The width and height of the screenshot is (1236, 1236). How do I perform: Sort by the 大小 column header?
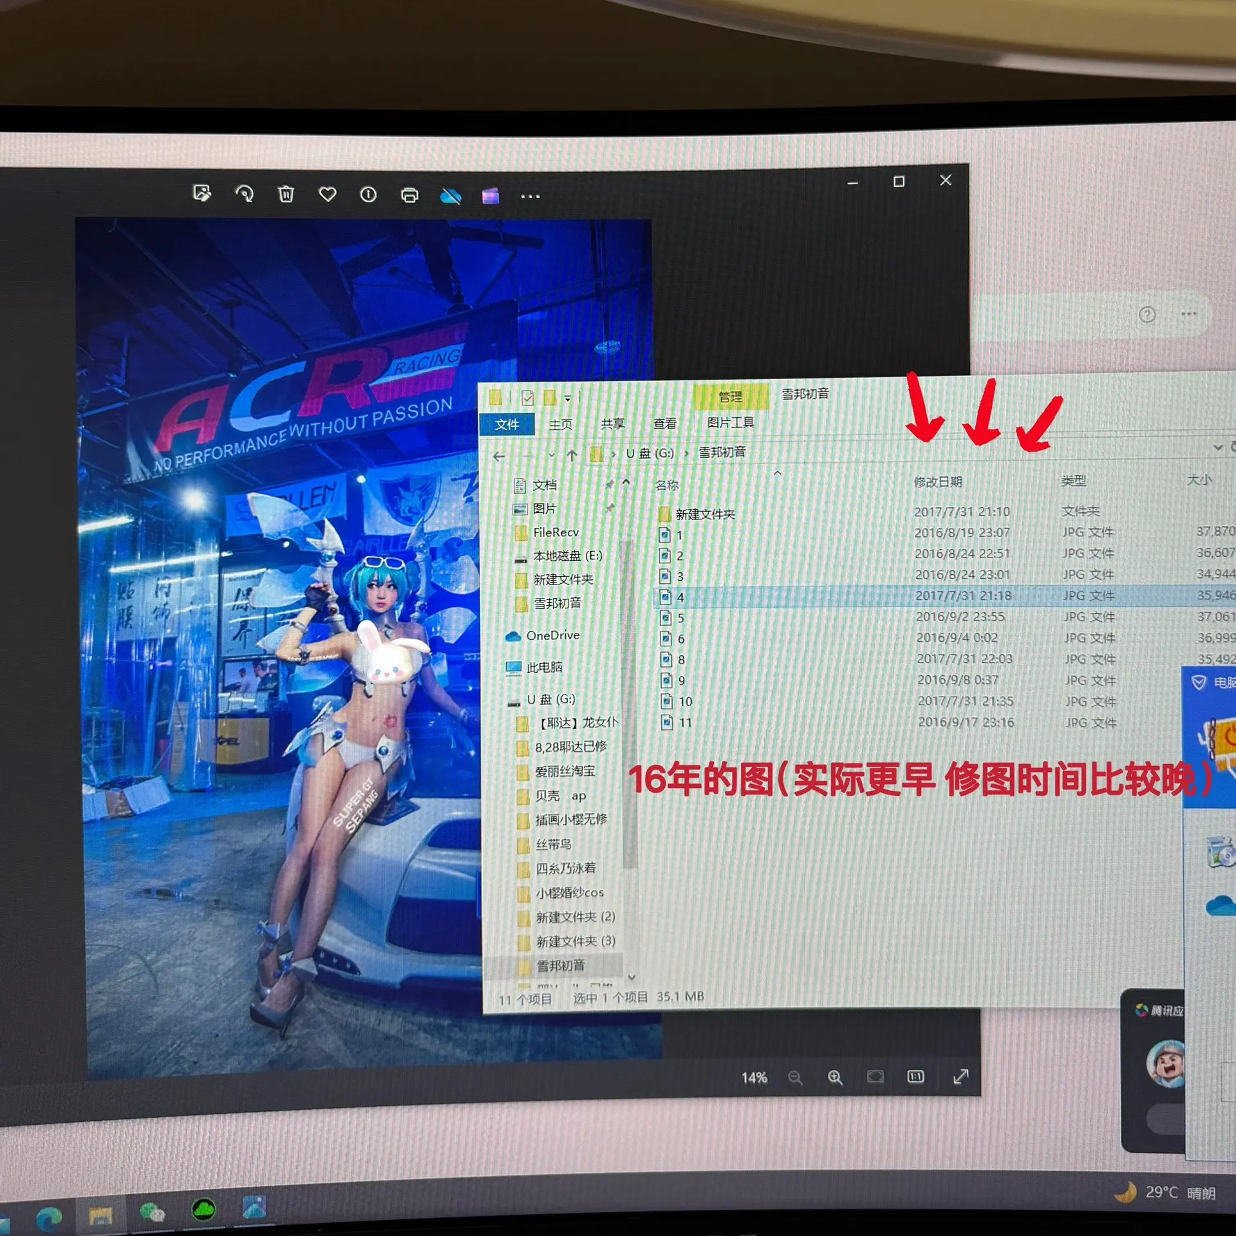1199,480
